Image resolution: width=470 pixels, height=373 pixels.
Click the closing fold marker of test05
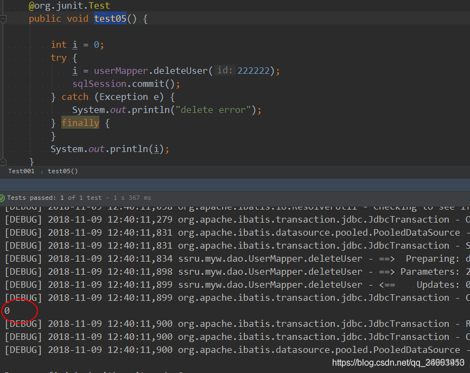tap(3, 162)
